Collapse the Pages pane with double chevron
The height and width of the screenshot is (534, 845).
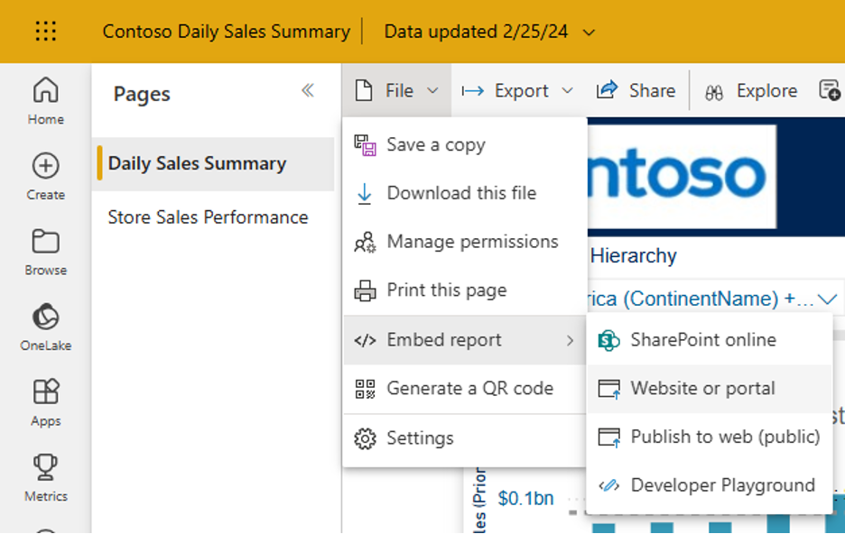click(308, 90)
